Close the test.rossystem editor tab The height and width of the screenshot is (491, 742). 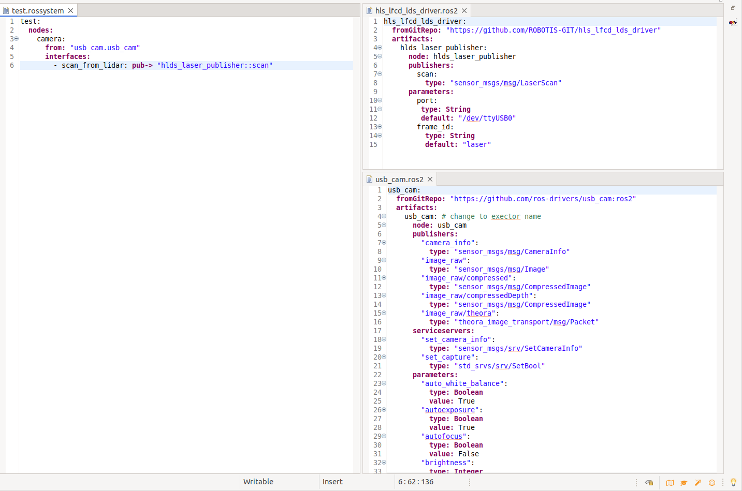(x=70, y=10)
